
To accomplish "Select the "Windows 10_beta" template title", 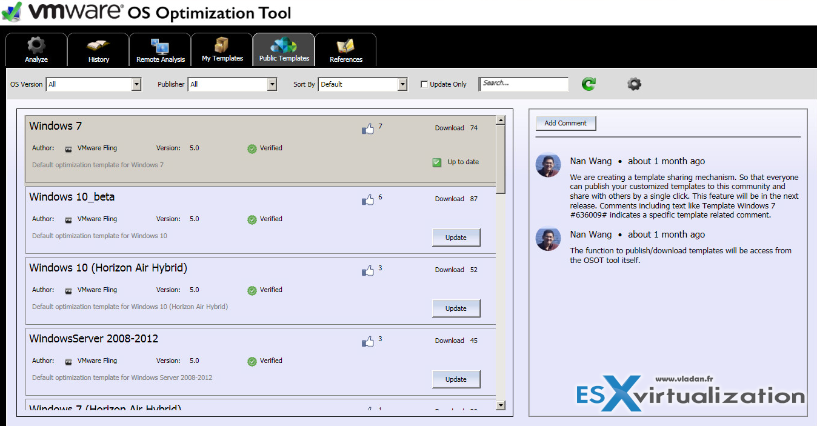I will [x=72, y=197].
